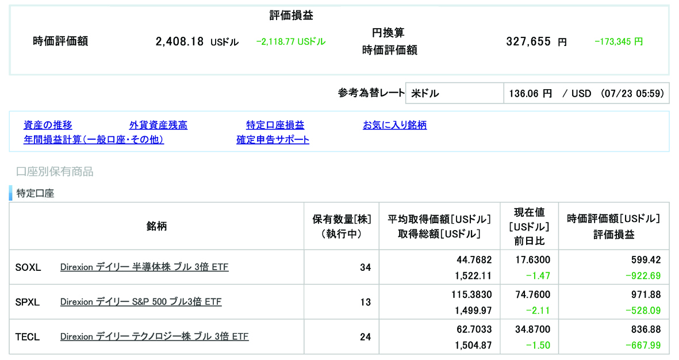Click SPXL total cost 1,499.97

pyautogui.click(x=473, y=310)
